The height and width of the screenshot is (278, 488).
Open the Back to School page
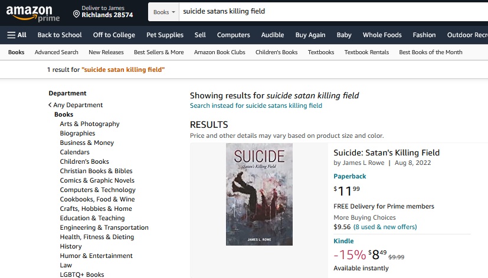pyautogui.click(x=60, y=35)
